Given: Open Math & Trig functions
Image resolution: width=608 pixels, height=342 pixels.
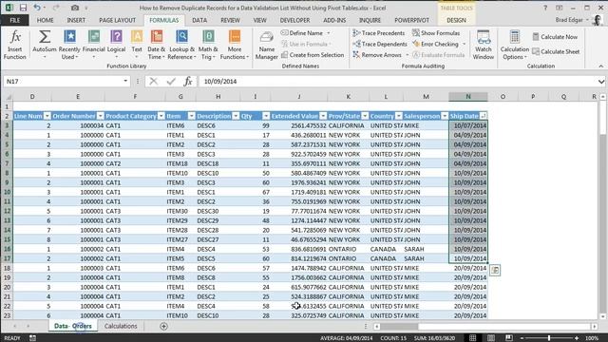Looking at the screenshot, I should point(208,45).
